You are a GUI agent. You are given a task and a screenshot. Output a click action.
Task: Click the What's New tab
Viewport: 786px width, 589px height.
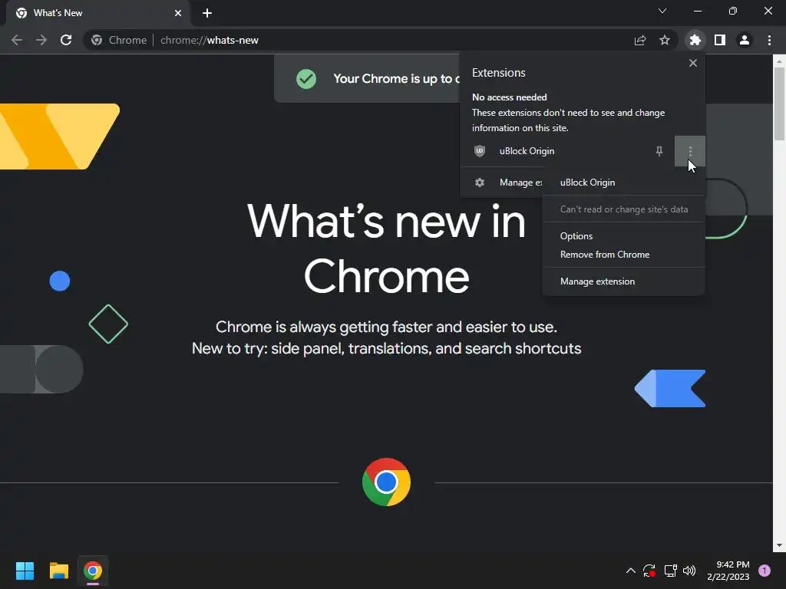(97, 13)
